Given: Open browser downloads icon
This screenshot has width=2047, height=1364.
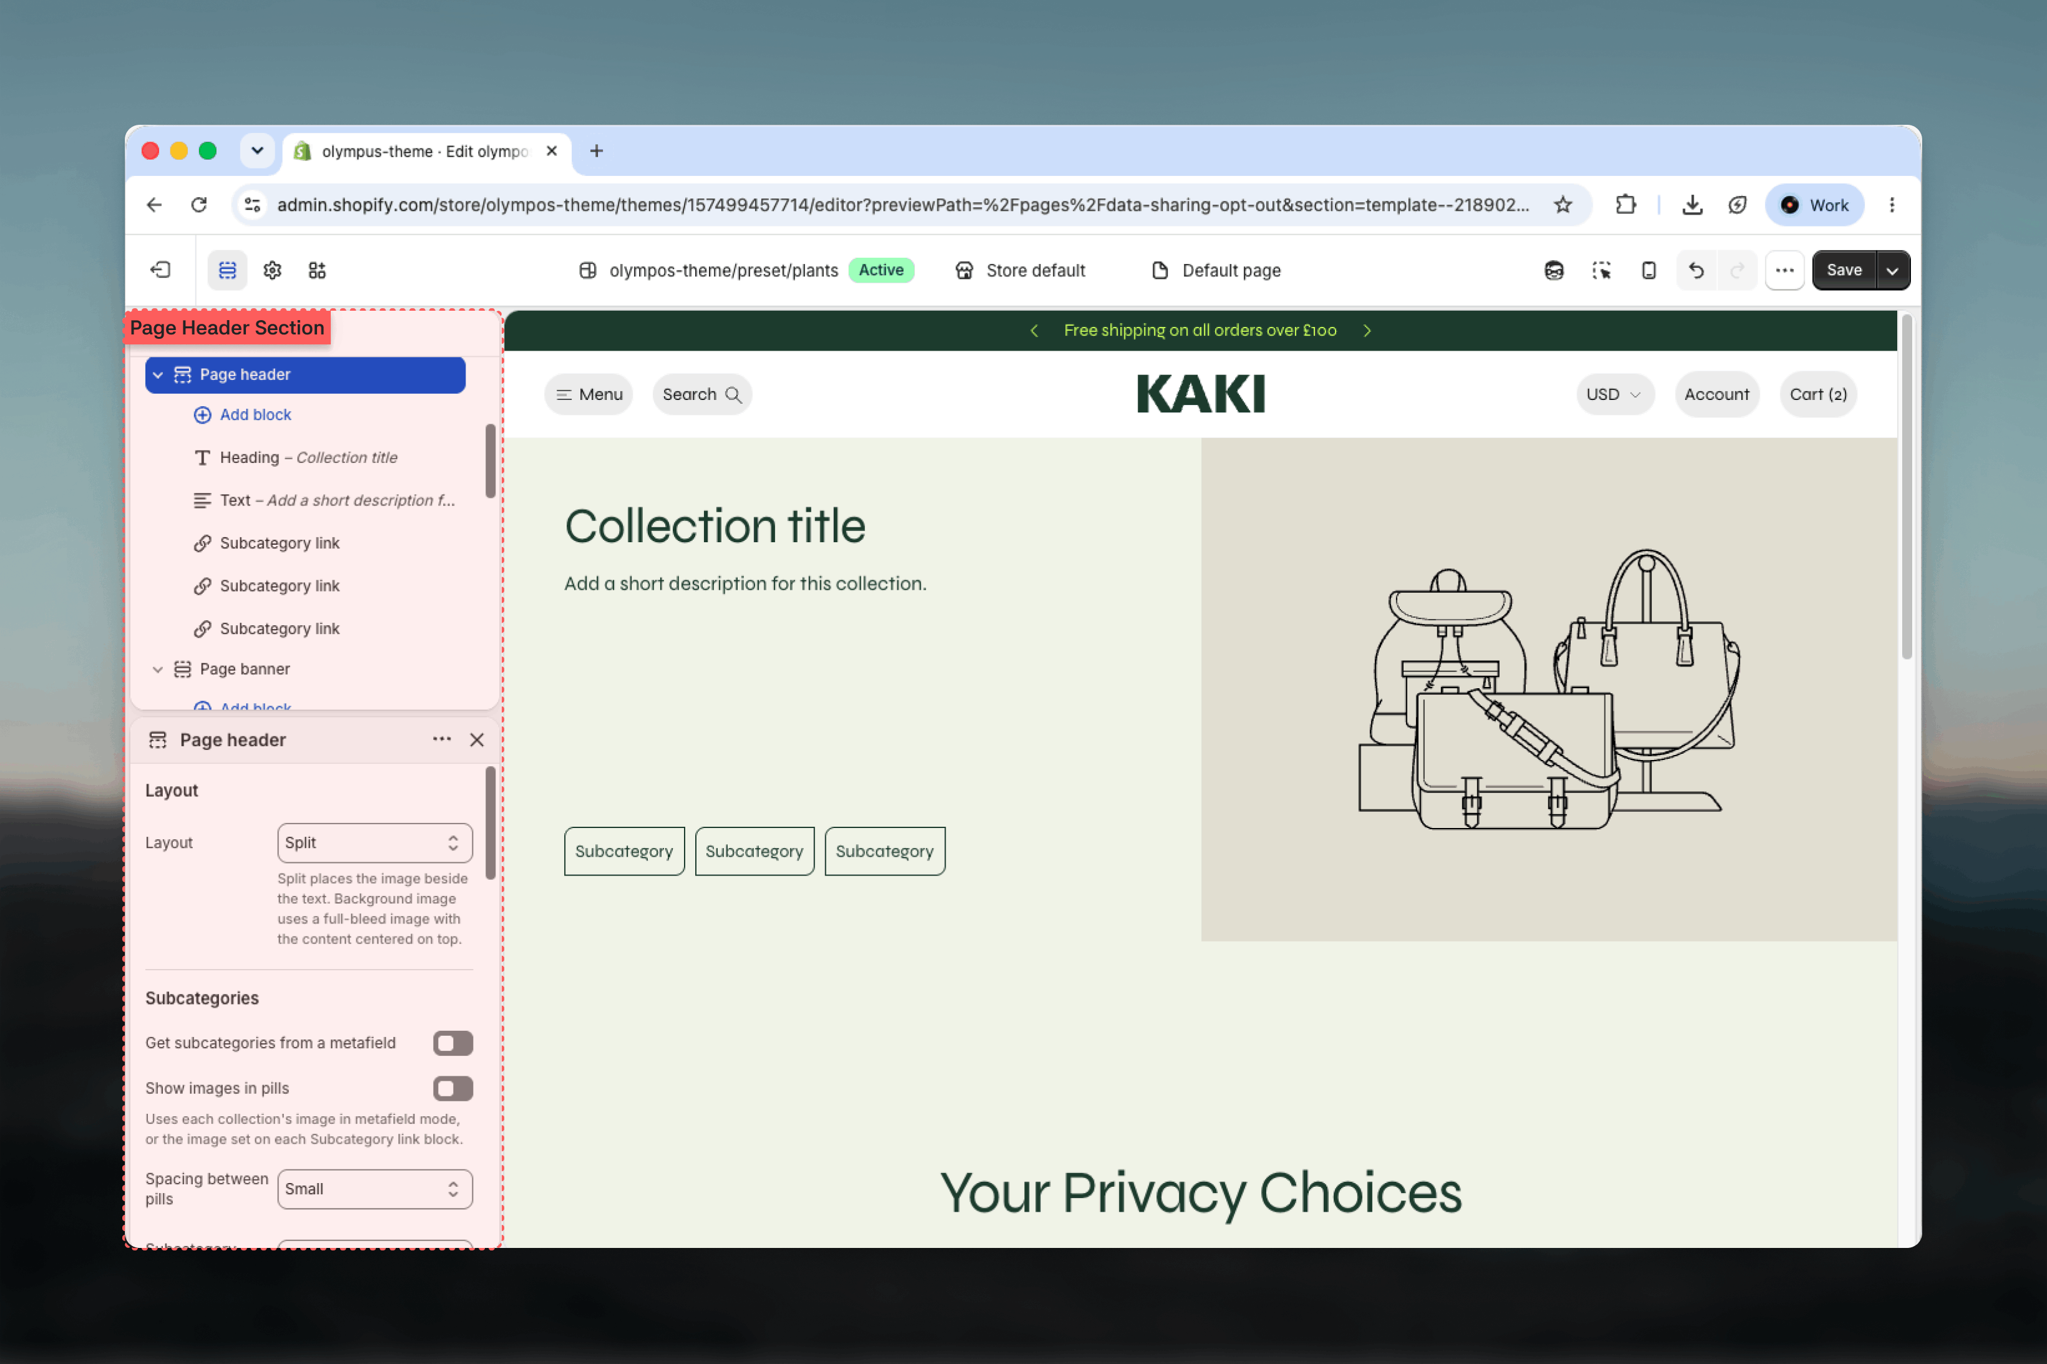Looking at the screenshot, I should tap(1692, 205).
